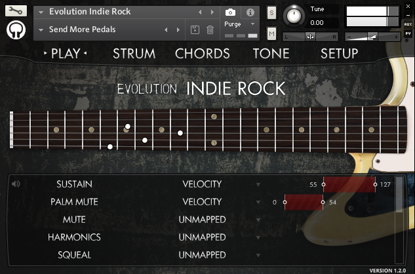The height and width of the screenshot is (274, 415).
Task: Click the HARMONICS articulation label
Action: click(74, 237)
